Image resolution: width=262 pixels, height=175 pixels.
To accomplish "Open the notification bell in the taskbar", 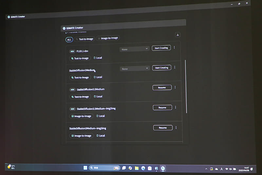I will (x=252, y=169).
